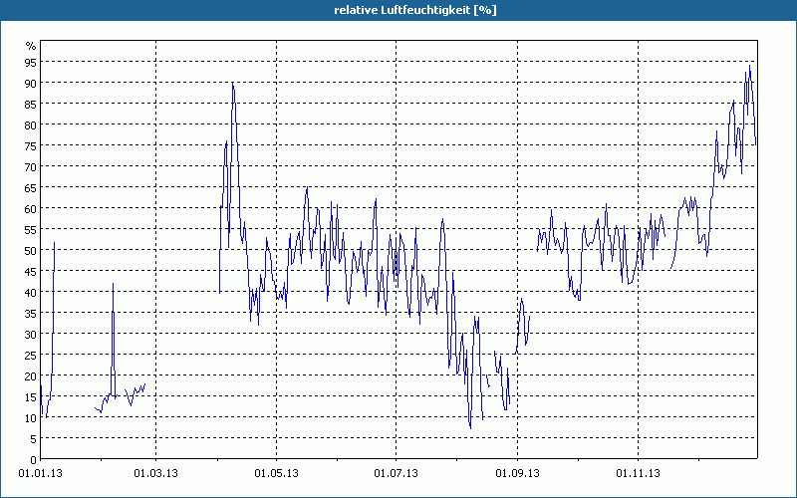Viewport: 797px width, 498px height.
Task: Click the x-axis date label 01.03.13
Action: pos(155,474)
